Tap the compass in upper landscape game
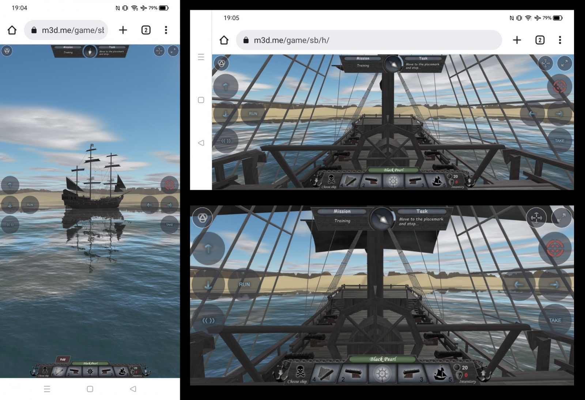This screenshot has width=585, height=400. (x=393, y=64)
